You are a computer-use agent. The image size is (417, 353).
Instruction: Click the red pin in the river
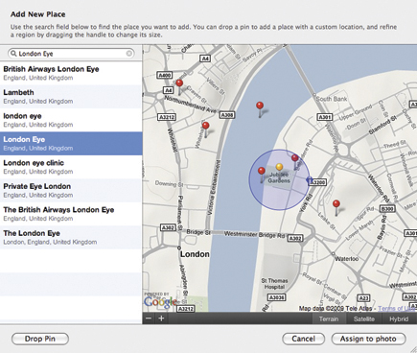260,108
